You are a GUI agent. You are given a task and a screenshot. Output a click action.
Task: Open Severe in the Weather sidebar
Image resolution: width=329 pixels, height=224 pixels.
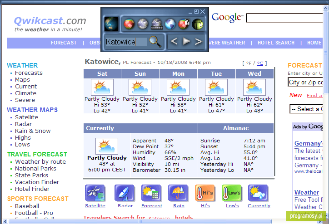pyautogui.click(x=25, y=100)
